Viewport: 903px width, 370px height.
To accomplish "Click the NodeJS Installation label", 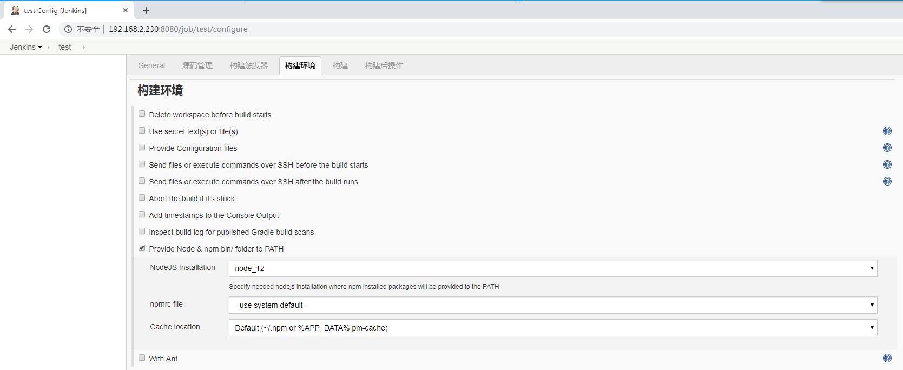I will click(x=183, y=267).
